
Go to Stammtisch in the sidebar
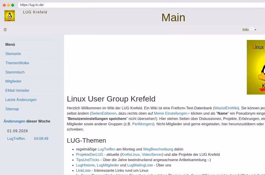click(15, 72)
